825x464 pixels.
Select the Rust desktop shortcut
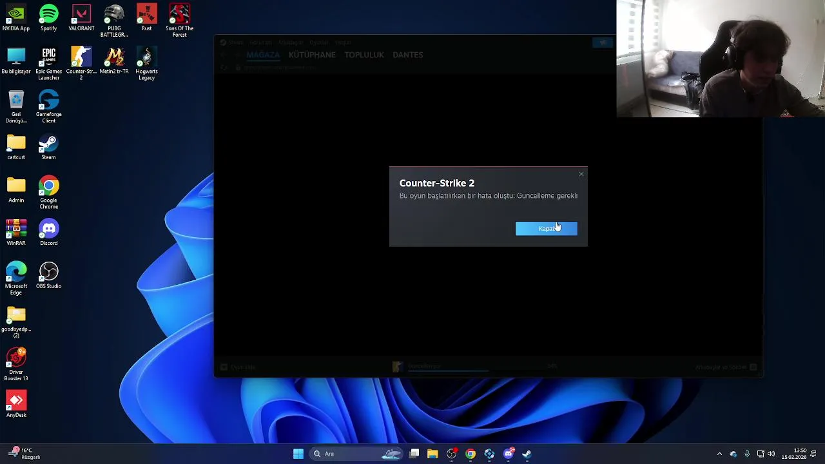146,18
